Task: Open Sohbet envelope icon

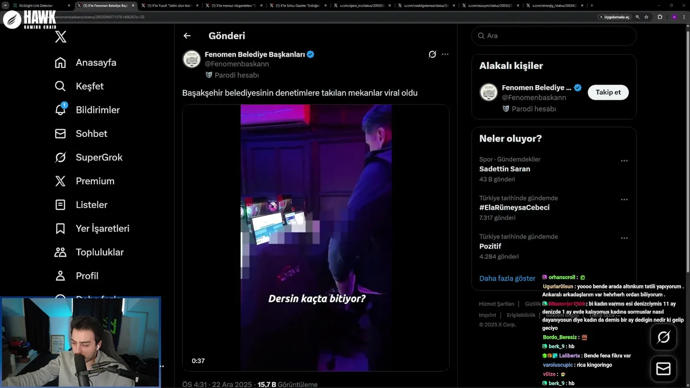Action: 60,134
